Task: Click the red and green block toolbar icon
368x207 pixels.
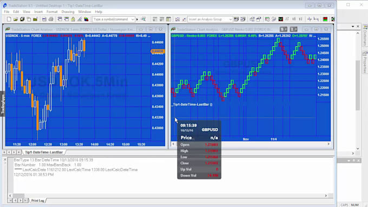Action: pyautogui.click(x=325, y=19)
